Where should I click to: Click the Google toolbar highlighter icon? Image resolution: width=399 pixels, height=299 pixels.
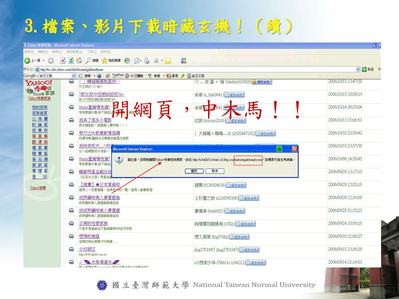click(x=182, y=76)
